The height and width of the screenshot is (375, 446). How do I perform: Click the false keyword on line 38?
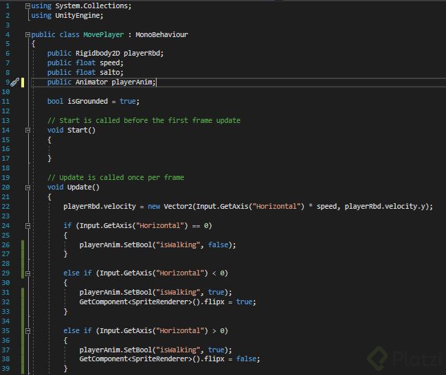[x=246, y=359]
